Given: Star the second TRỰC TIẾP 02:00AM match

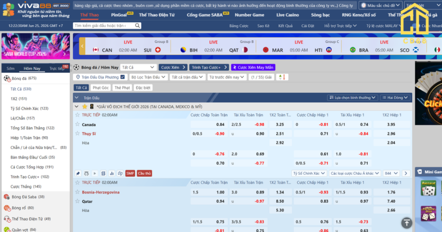Looking at the screenshot, I should click(x=78, y=182).
